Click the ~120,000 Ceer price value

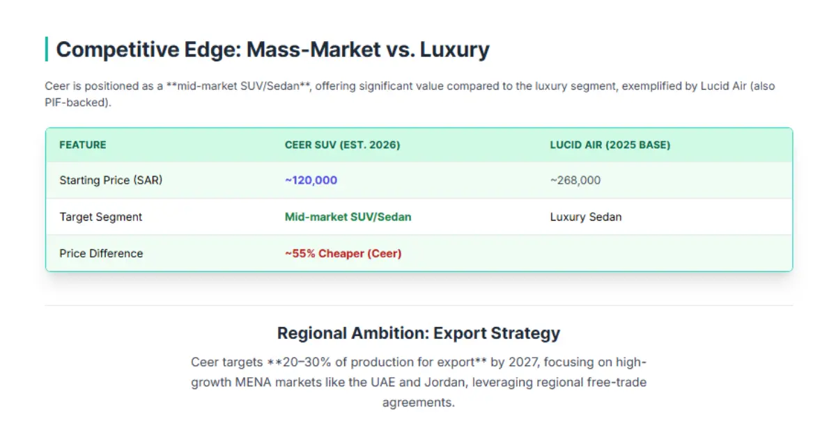point(311,180)
